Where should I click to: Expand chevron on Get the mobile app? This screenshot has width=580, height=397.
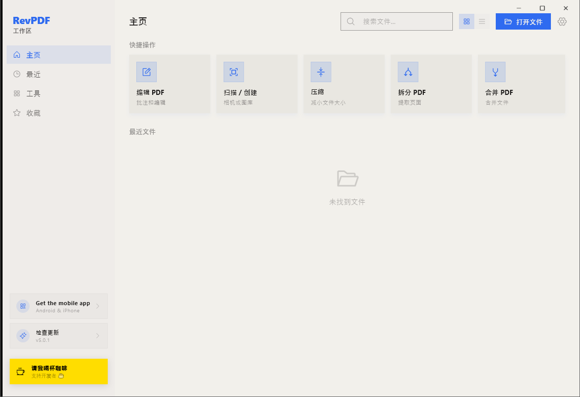click(98, 306)
